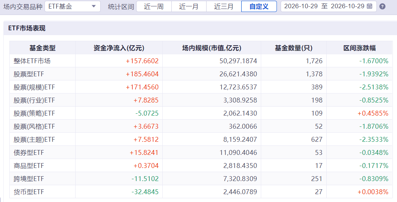Click the 基金类型 column header
Viewport: 397px width, 202px height.
(x=42, y=48)
